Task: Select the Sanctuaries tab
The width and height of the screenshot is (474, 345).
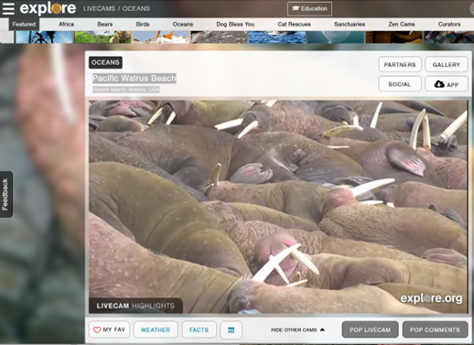Action: [x=350, y=24]
